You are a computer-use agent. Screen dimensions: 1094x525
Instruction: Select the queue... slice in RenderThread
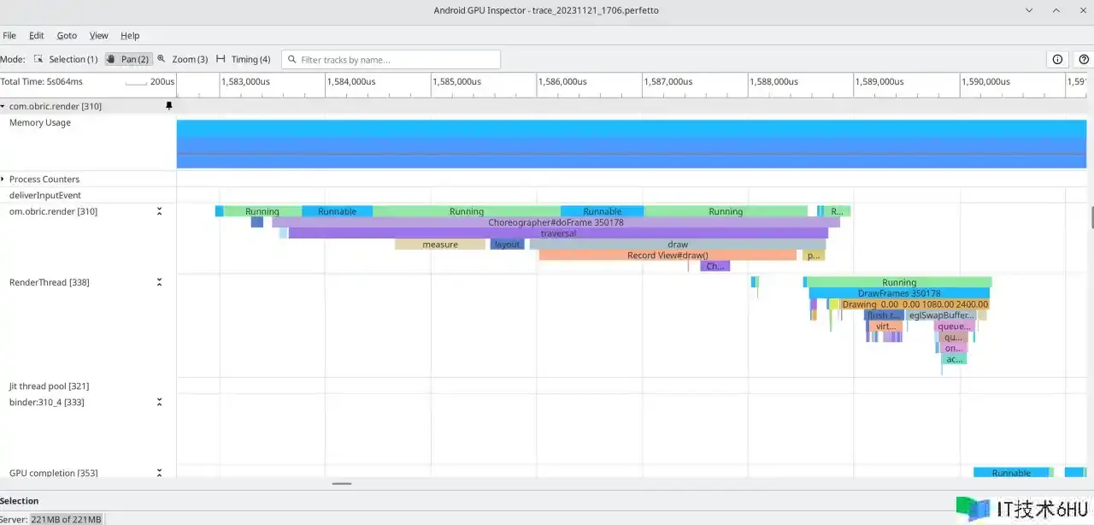pyautogui.click(x=954, y=326)
